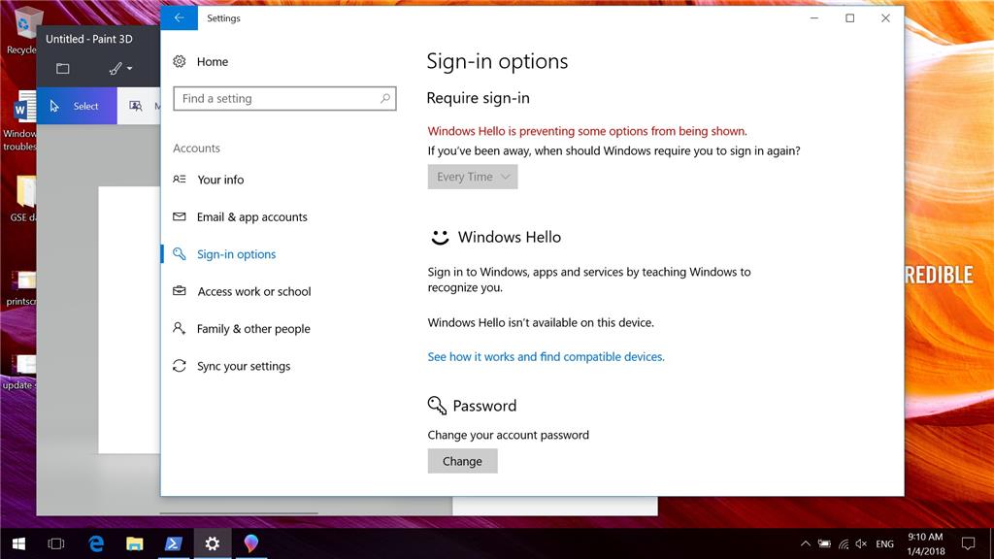Show hidden system tray icons

[x=805, y=543]
